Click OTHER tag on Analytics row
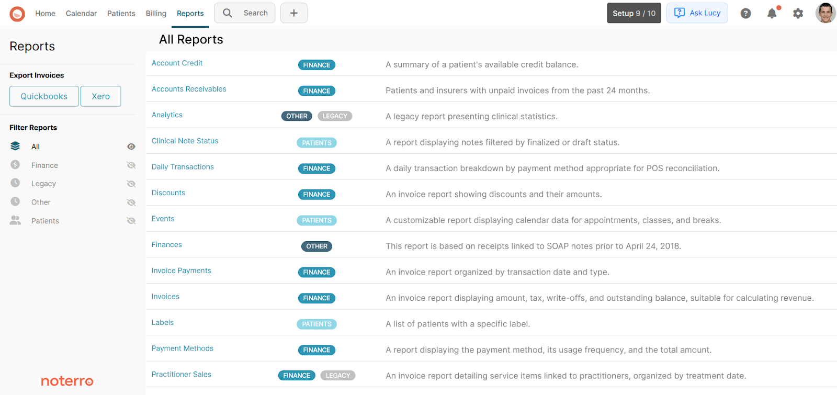Image resolution: width=837 pixels, height=395 pixels. pyautogui.click(x=297, y=116)
